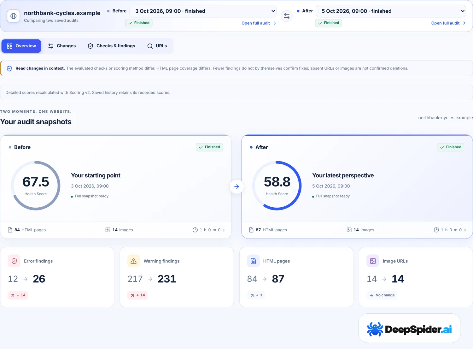Click "Full snapshot ready" in the After card
The width and height of the screenshot is (473, 349).
(x=333, y=196)
